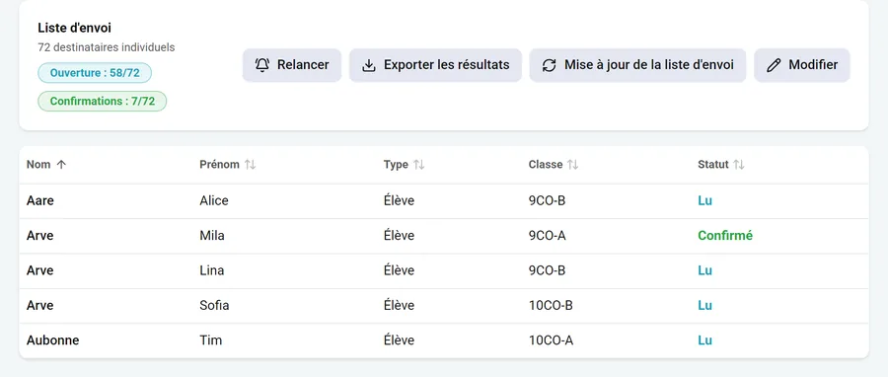This screenshot has height=377, width=888.
Task: Click the first name Sofia
Action: pyautogui.click(x=214, y=306)
